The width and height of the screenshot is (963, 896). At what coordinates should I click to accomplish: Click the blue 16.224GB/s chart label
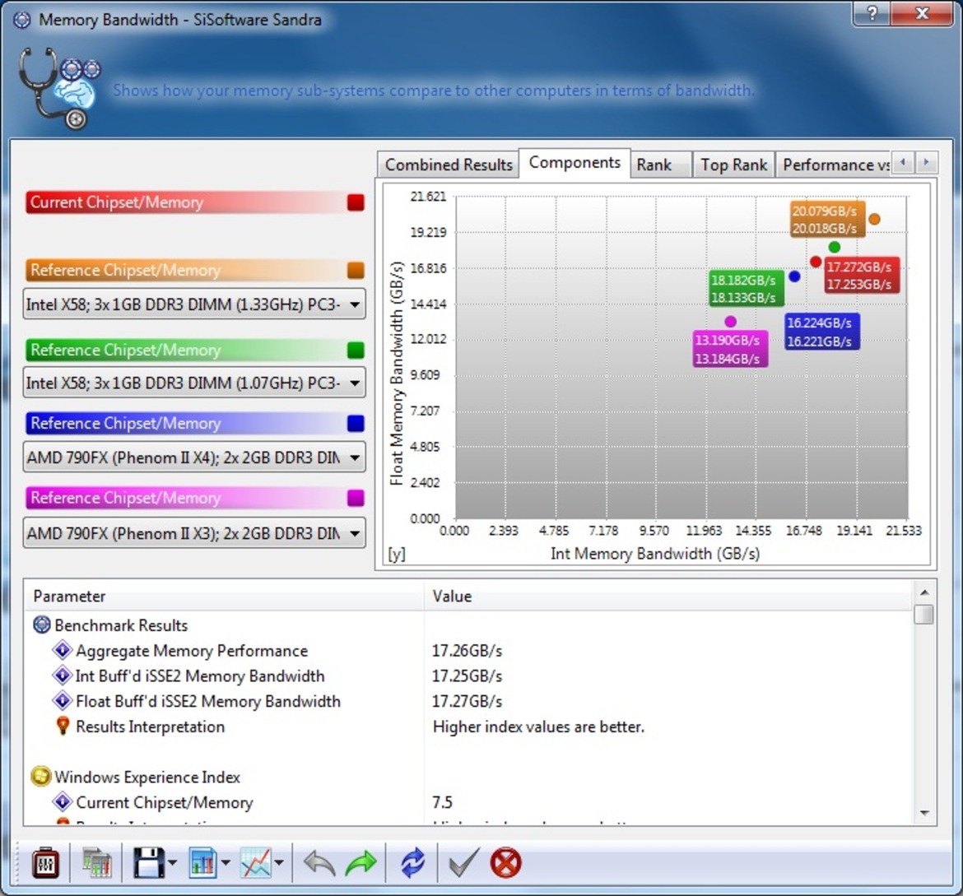click(822, 332)
